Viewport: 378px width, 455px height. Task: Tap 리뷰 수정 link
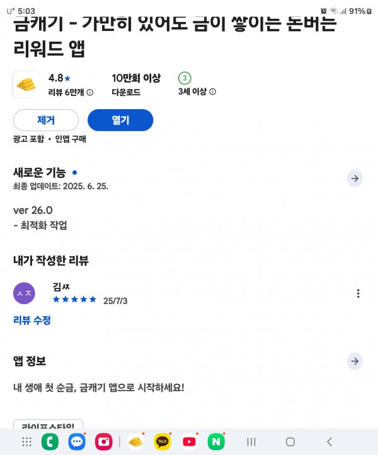[x=32, y=321]
